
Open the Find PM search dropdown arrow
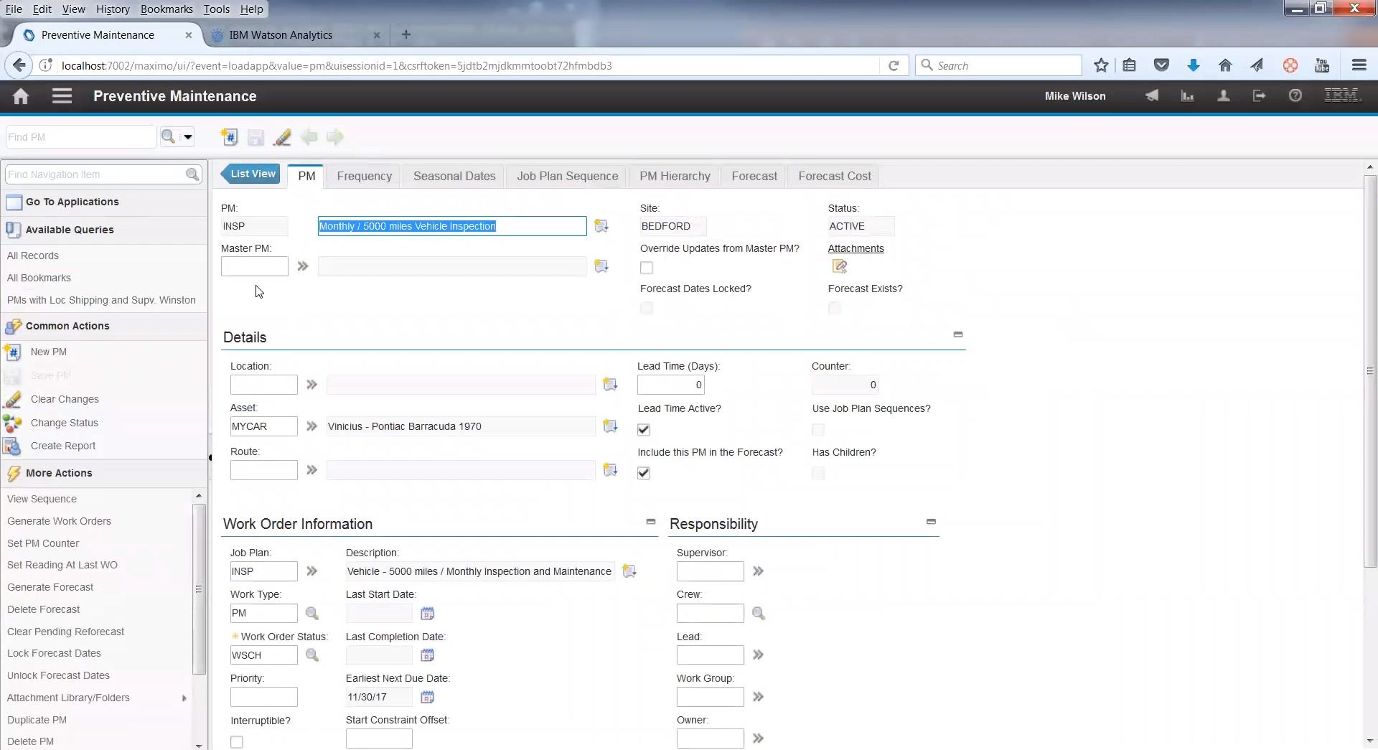click(x=188, y=137)
